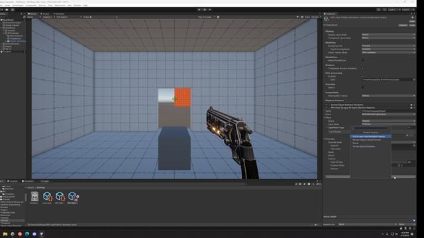The image size is (424, 238).
Task: Open Screen Space Ambient Occlusion feature settings icon
Action: tap(411, 104)
